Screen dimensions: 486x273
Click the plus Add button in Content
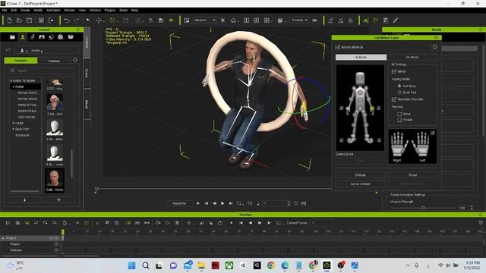[58, 200]
